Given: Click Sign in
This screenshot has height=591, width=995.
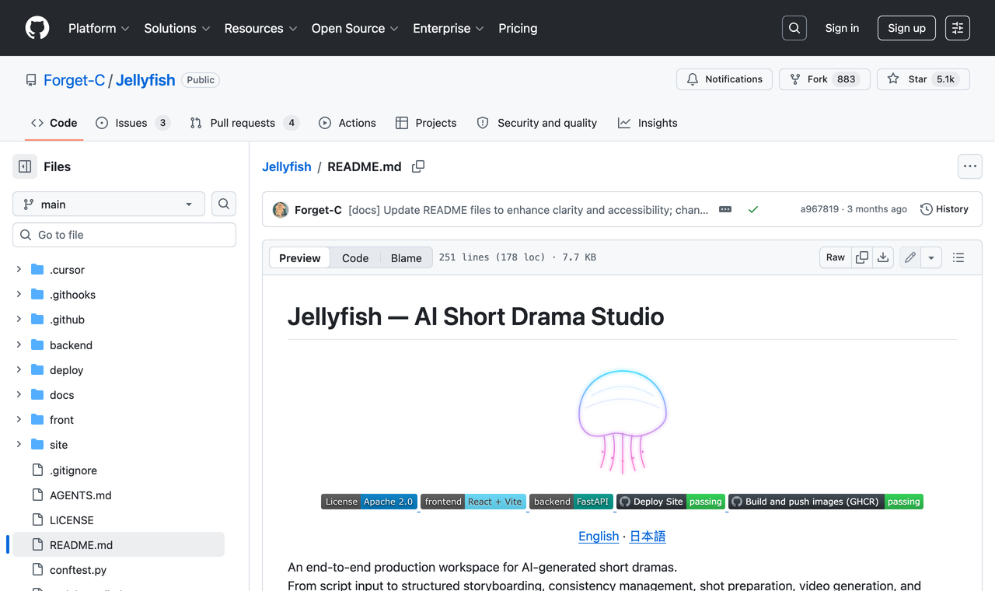Looking at the screenshot, I should coord(842,28).
